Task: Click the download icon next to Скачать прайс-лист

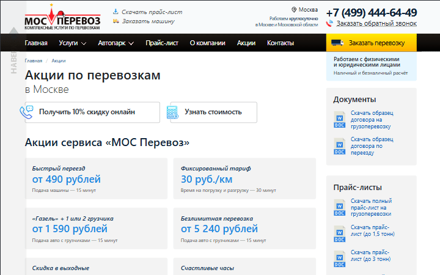Action: (x=116, y=12)
